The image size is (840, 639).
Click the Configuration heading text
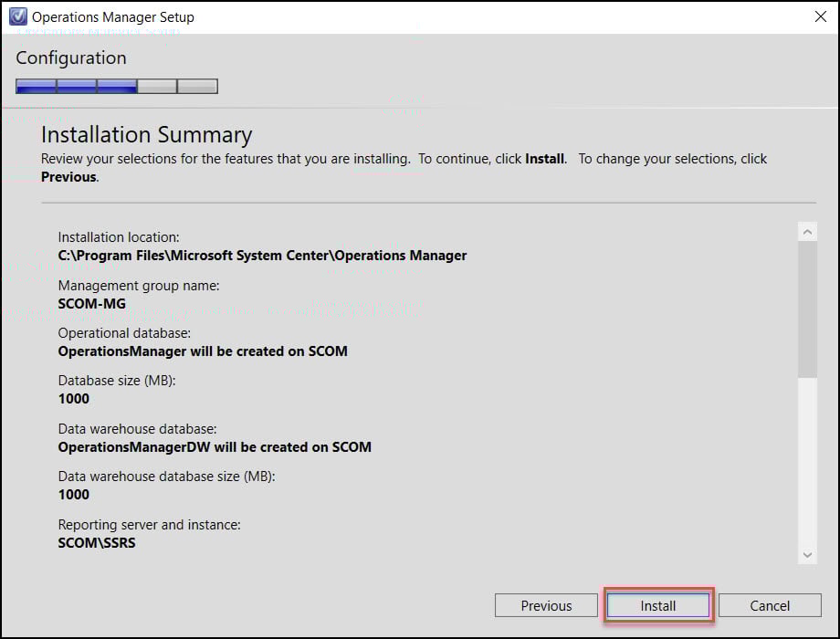pos(70,58)
